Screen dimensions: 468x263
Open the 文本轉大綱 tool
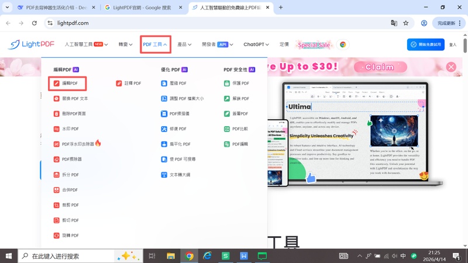(x=175, y=175)
